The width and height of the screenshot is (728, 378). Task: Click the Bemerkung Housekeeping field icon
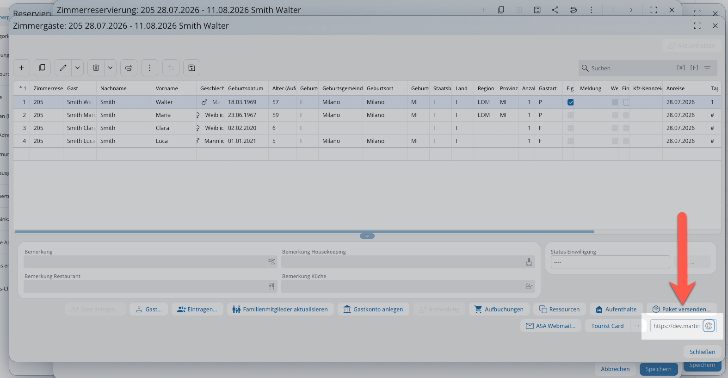coord(529,262)
